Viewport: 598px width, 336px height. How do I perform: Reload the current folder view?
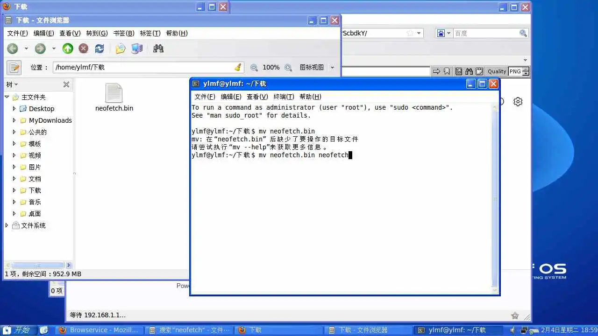tap(100, 49)
